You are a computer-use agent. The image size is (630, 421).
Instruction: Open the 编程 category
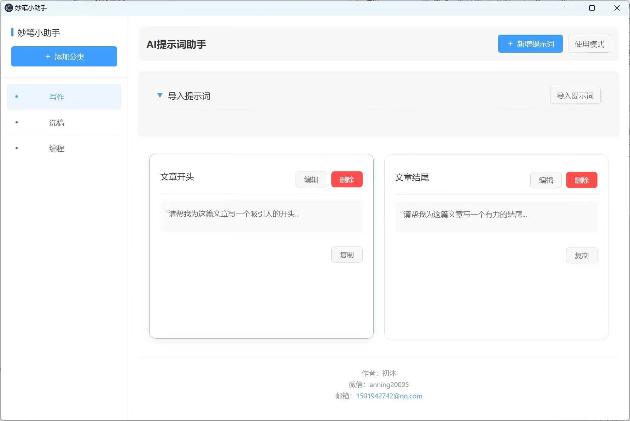[x=64, y=148]
